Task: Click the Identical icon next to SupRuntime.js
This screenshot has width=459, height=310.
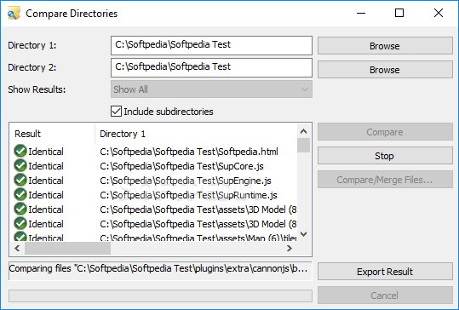Action: coord(20,195)
